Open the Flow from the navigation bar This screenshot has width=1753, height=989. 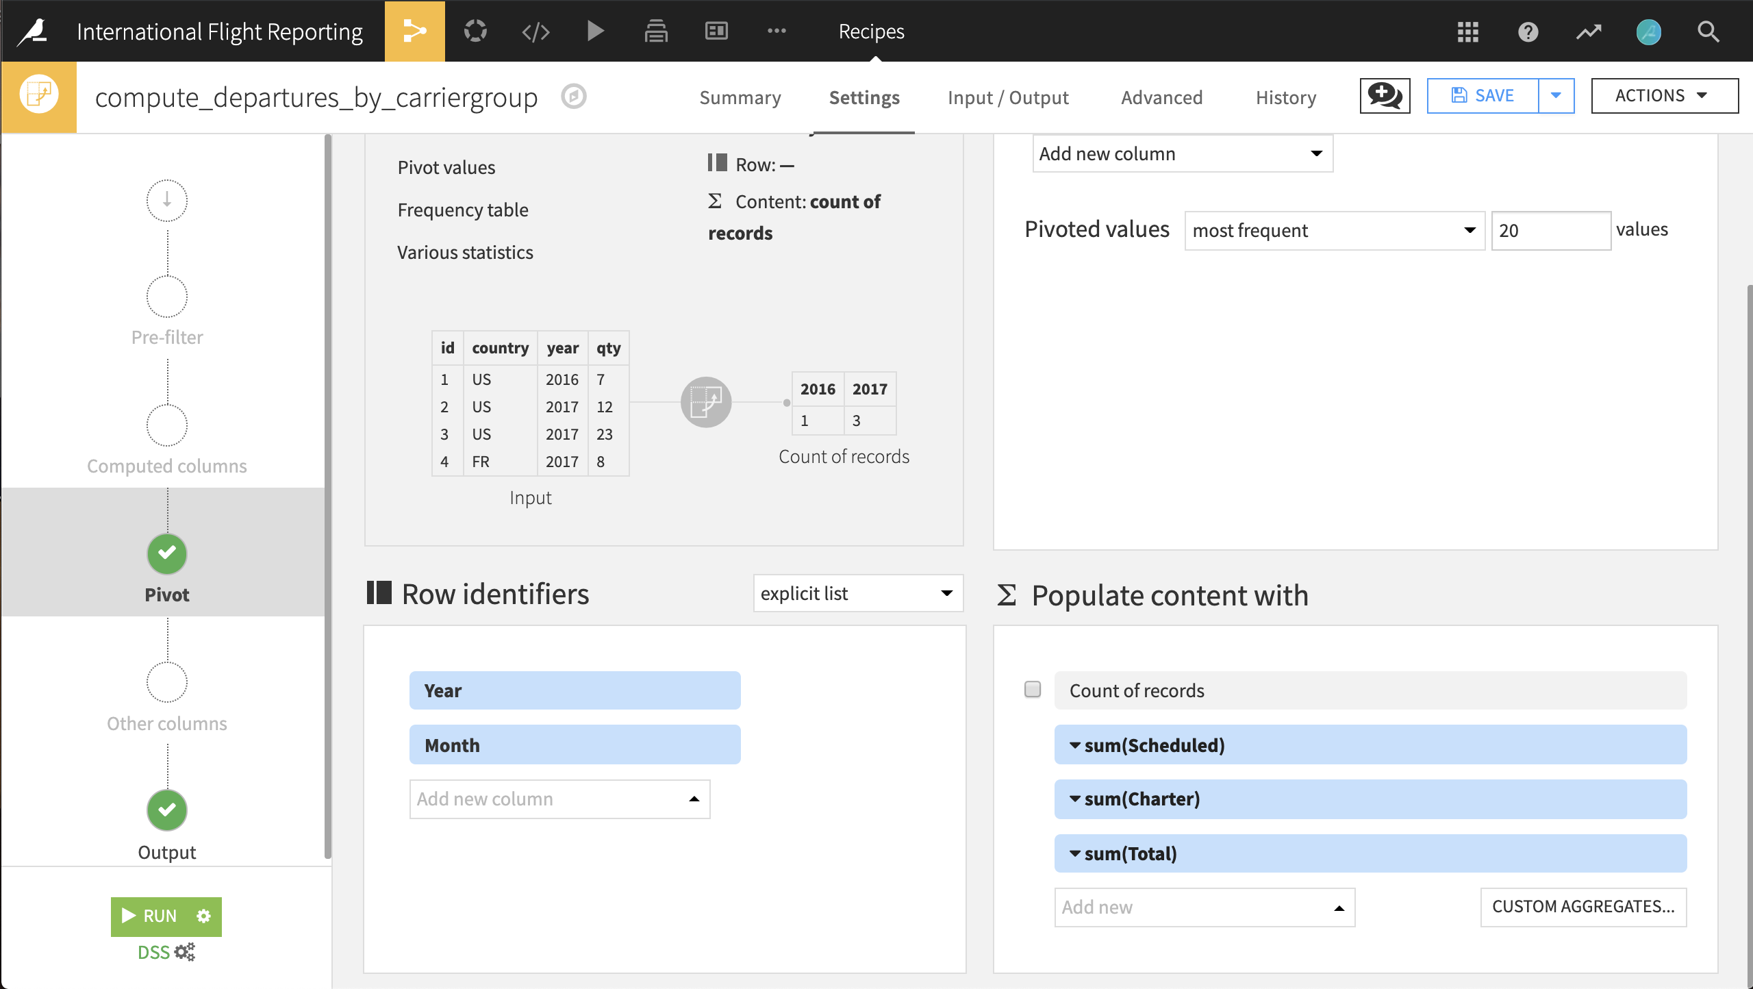[415, 31]
